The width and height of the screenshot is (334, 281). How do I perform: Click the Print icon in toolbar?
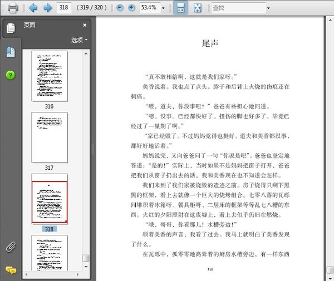(x=12, y=8)
